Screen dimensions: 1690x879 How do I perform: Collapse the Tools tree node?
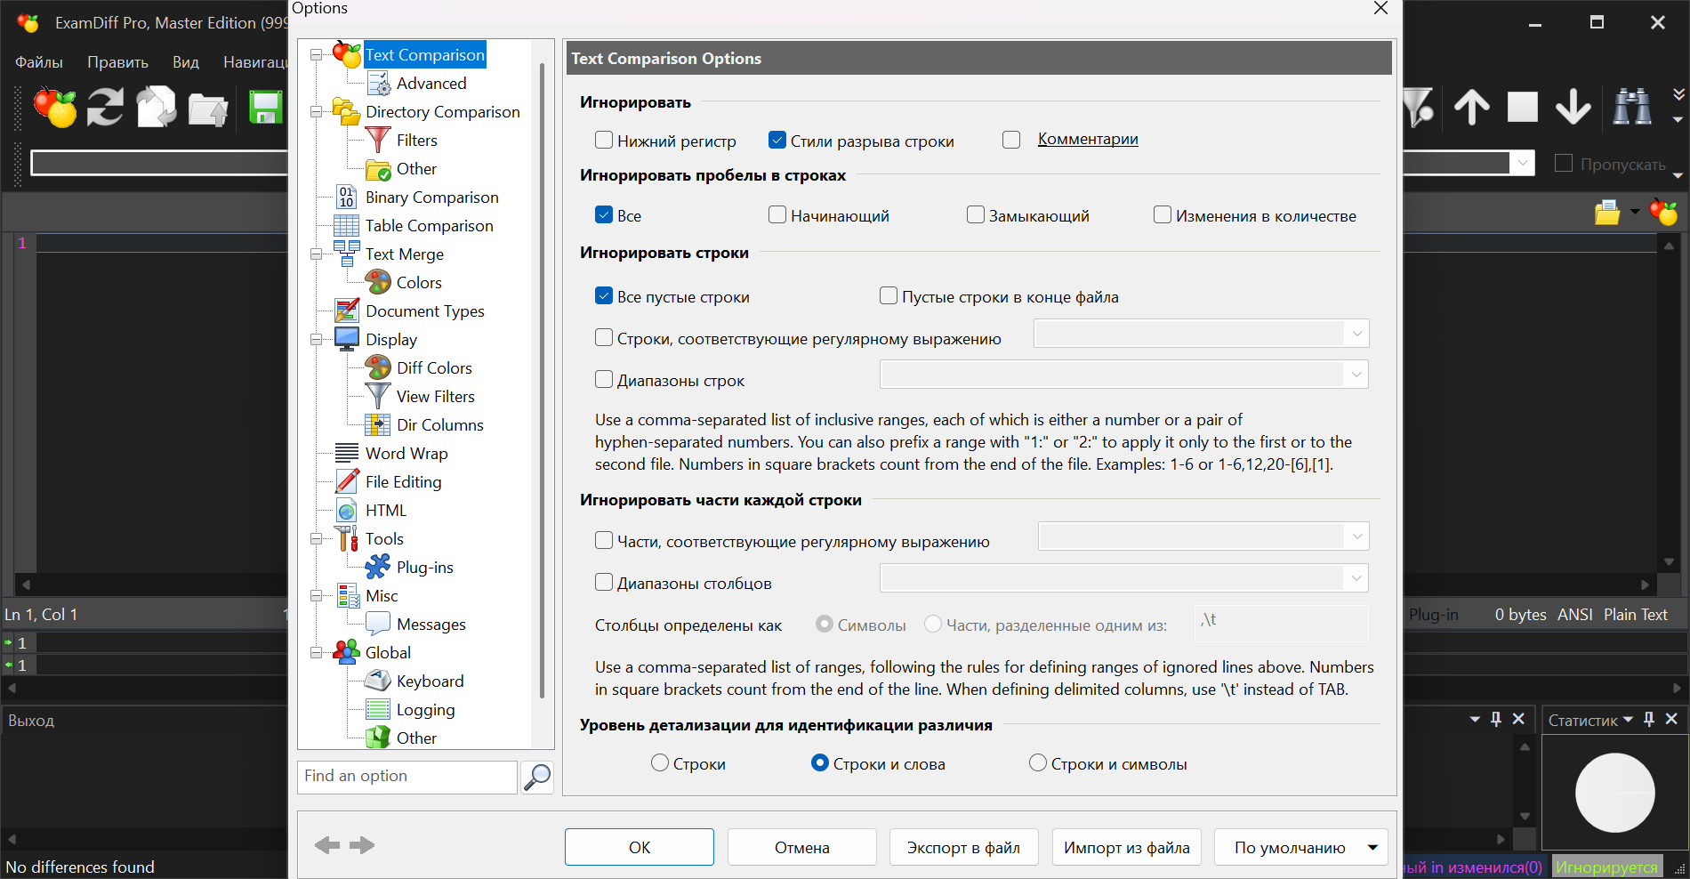point(316,539)
